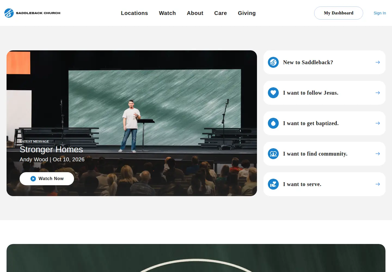Click the Andy Wood | Oct 10, 2026 text
Screen dimensions: 392x272
click(x=52, y=159)
